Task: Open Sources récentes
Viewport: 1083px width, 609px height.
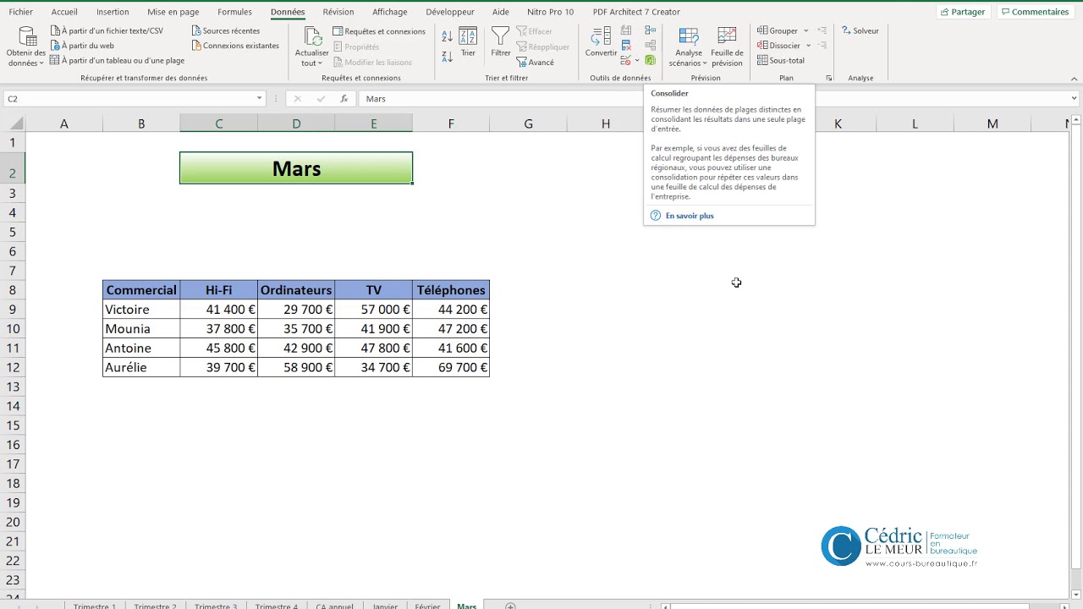Action: [226, 30]
